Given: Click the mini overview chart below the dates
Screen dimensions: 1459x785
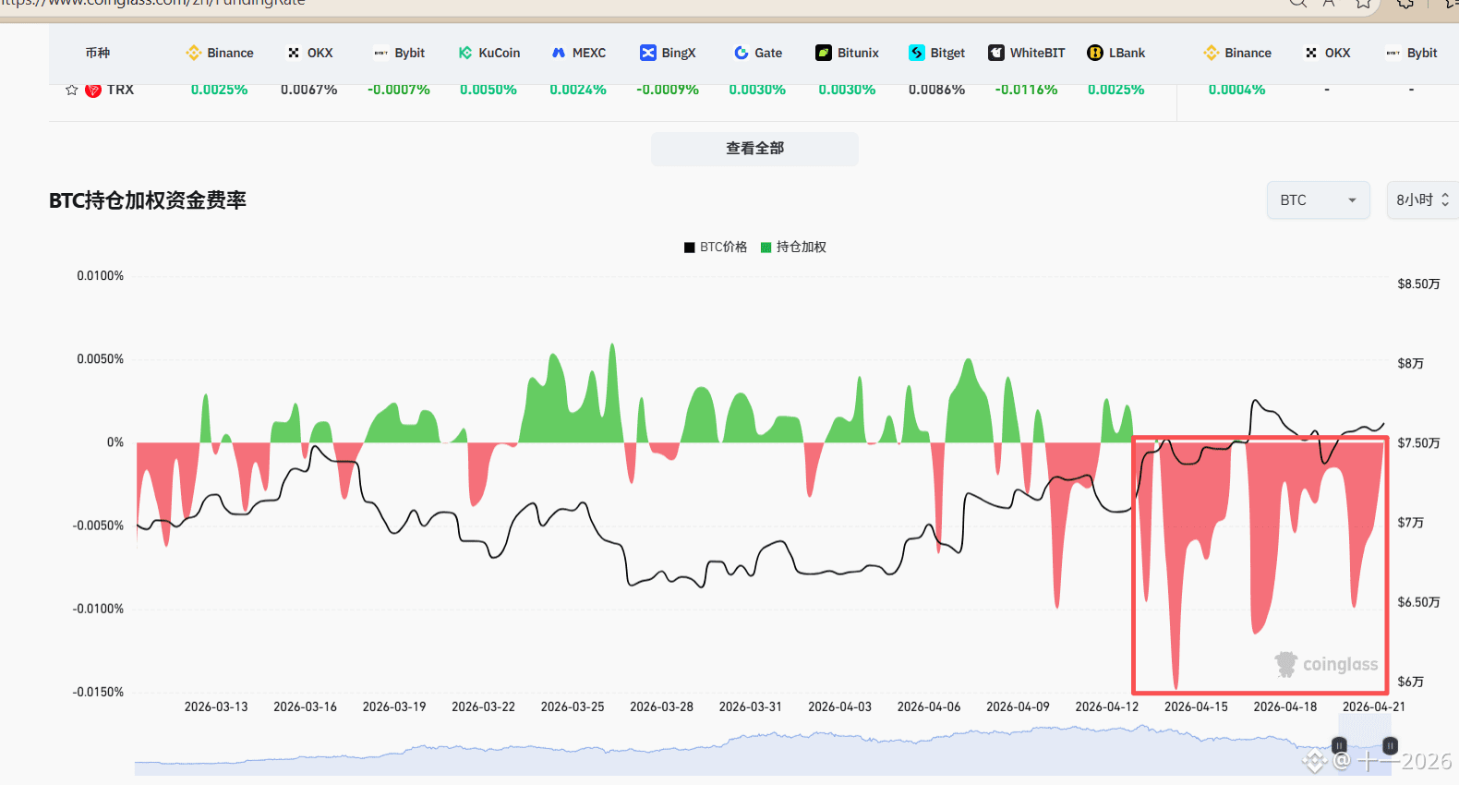Looking at the screenshot, I should point(763,750).
